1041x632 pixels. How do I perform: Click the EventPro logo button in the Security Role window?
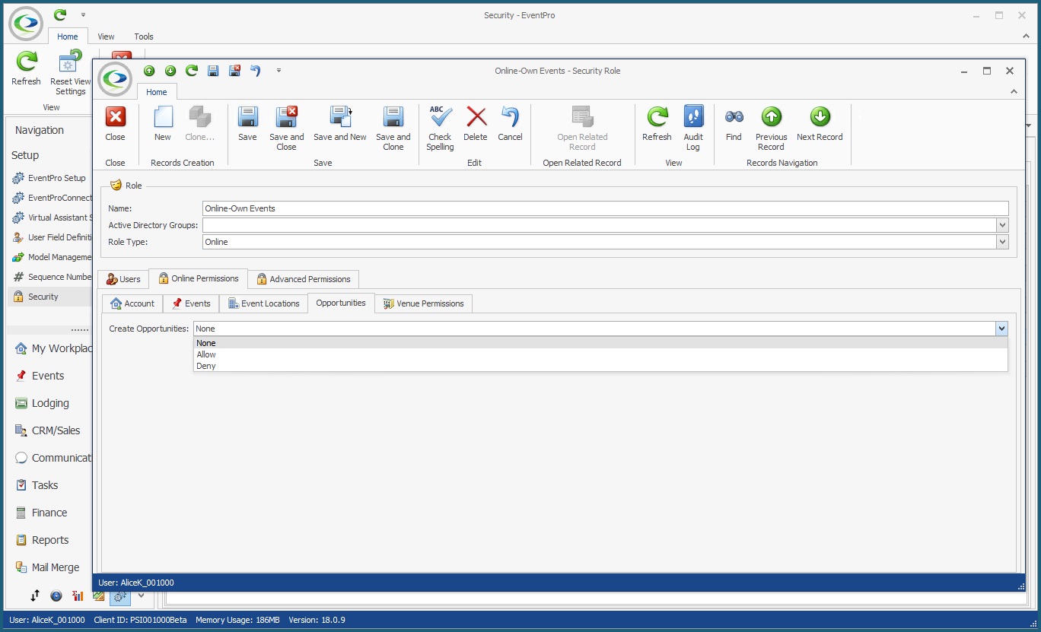(116, 78)
